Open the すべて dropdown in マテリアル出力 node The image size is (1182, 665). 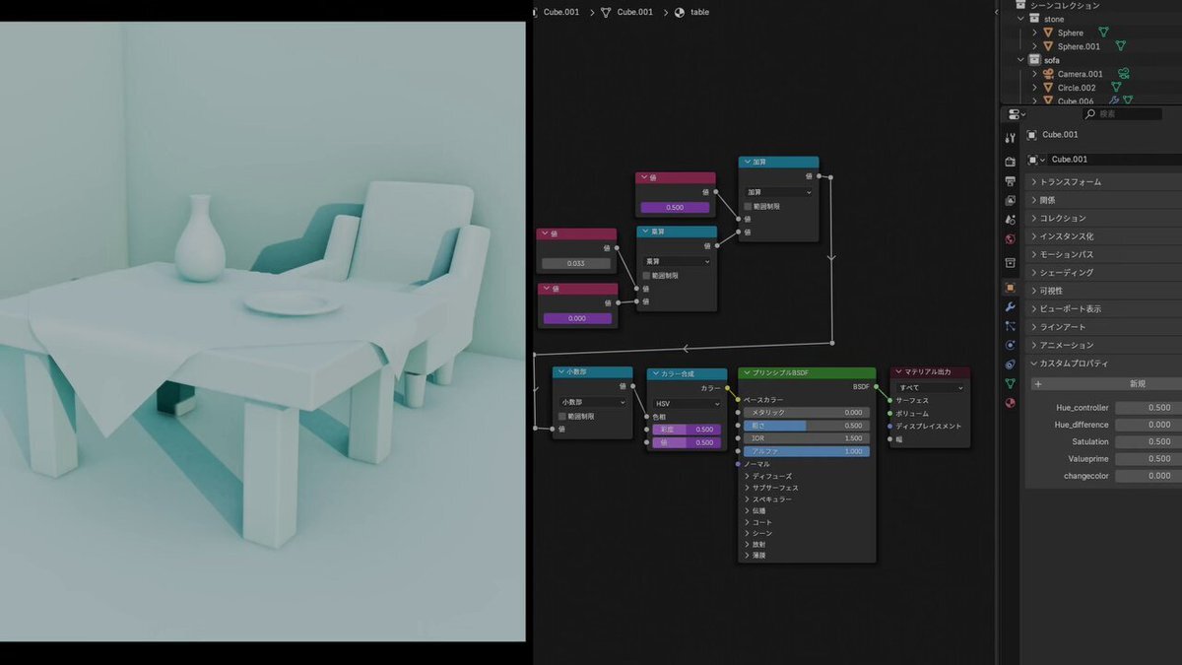930,387
